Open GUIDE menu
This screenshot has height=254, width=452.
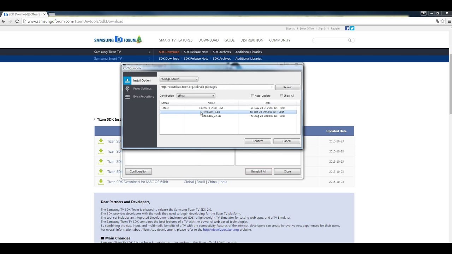click(230, 40)
